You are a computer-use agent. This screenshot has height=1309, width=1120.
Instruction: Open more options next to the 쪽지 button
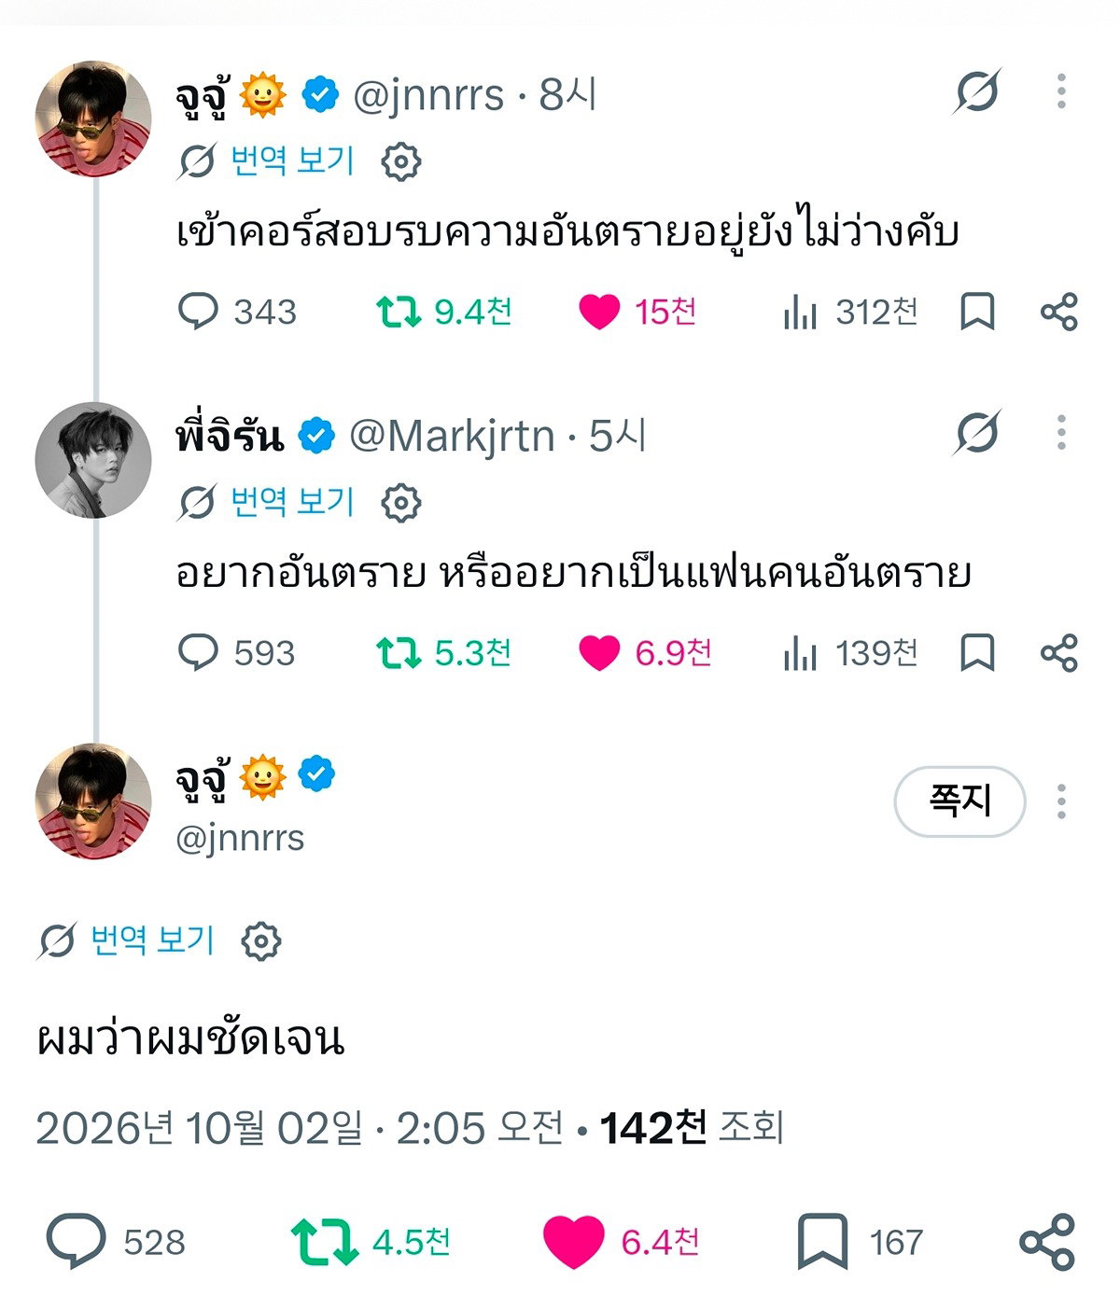point(1061,801)
